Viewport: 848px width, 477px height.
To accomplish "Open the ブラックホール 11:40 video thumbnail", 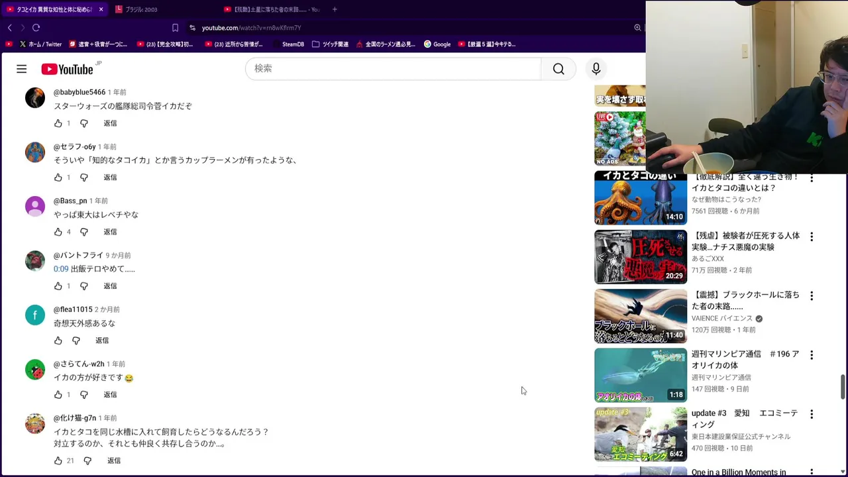I will (x=641, y=316).
